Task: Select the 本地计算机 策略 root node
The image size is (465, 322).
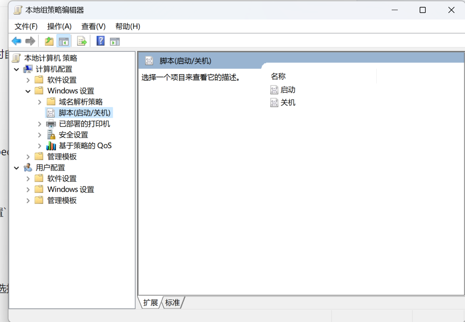Action: click(51, 58)
